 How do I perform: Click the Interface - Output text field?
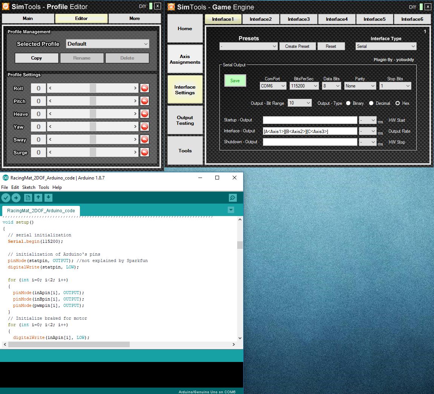click(x=310, y=131)
